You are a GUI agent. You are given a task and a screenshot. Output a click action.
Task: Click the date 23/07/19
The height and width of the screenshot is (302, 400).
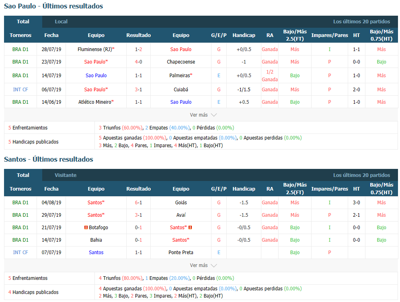click(x=51, y=62)
